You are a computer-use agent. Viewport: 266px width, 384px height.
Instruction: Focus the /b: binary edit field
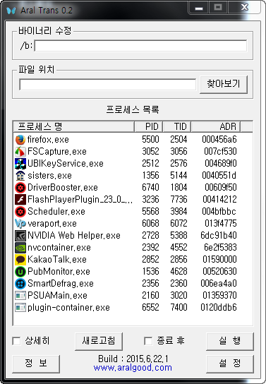(140, 46)
